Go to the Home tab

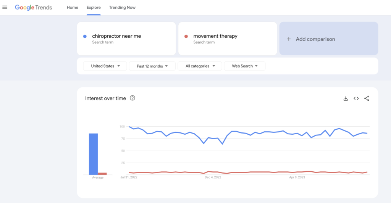tap(72, 8)
